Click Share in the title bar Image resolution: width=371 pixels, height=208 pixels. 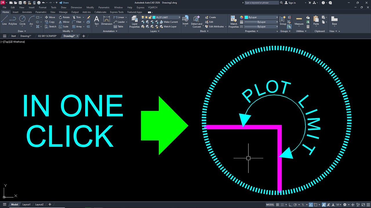[x=64, y=3]
